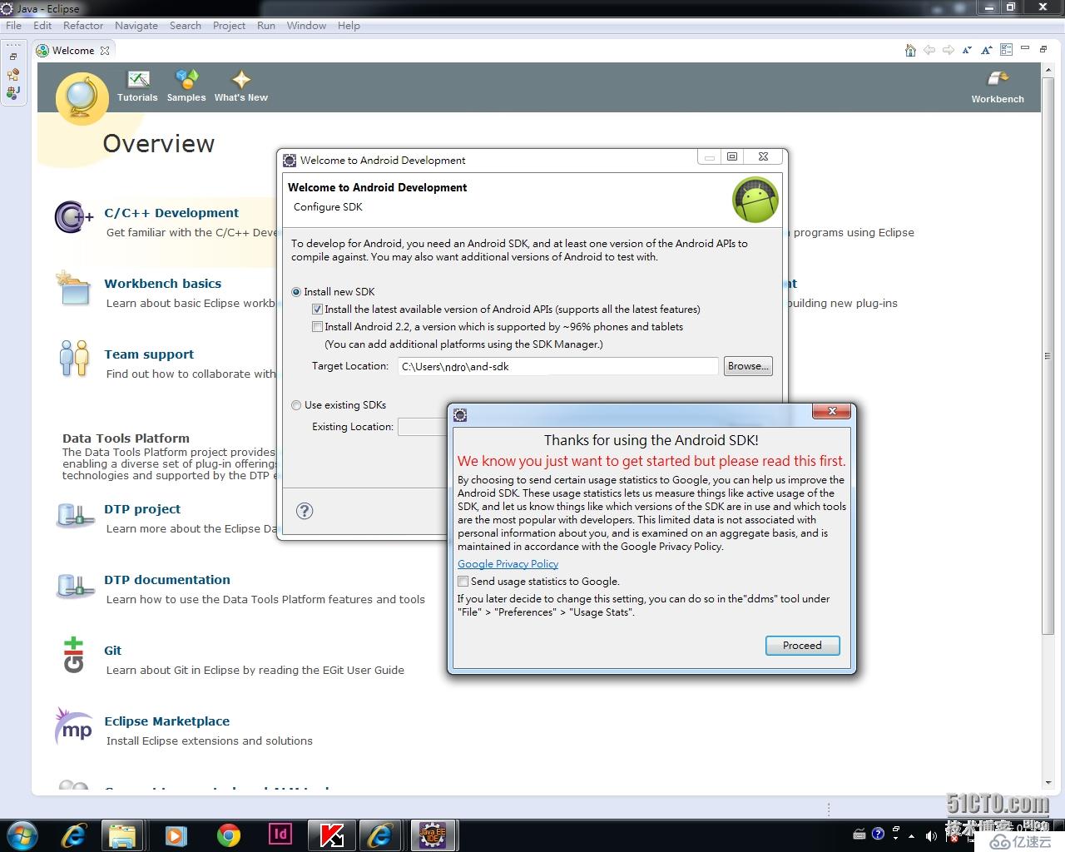Click the Eclipse Marketplace mp icon
Image resolution: width=1065 pixels, height=852 pixels.
click(x=74, y=726)
